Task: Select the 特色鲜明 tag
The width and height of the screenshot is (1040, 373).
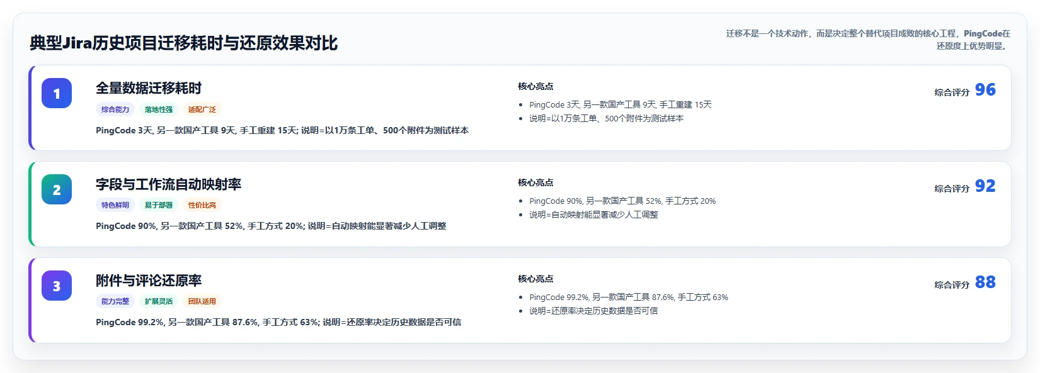Action: coord(115,205)
